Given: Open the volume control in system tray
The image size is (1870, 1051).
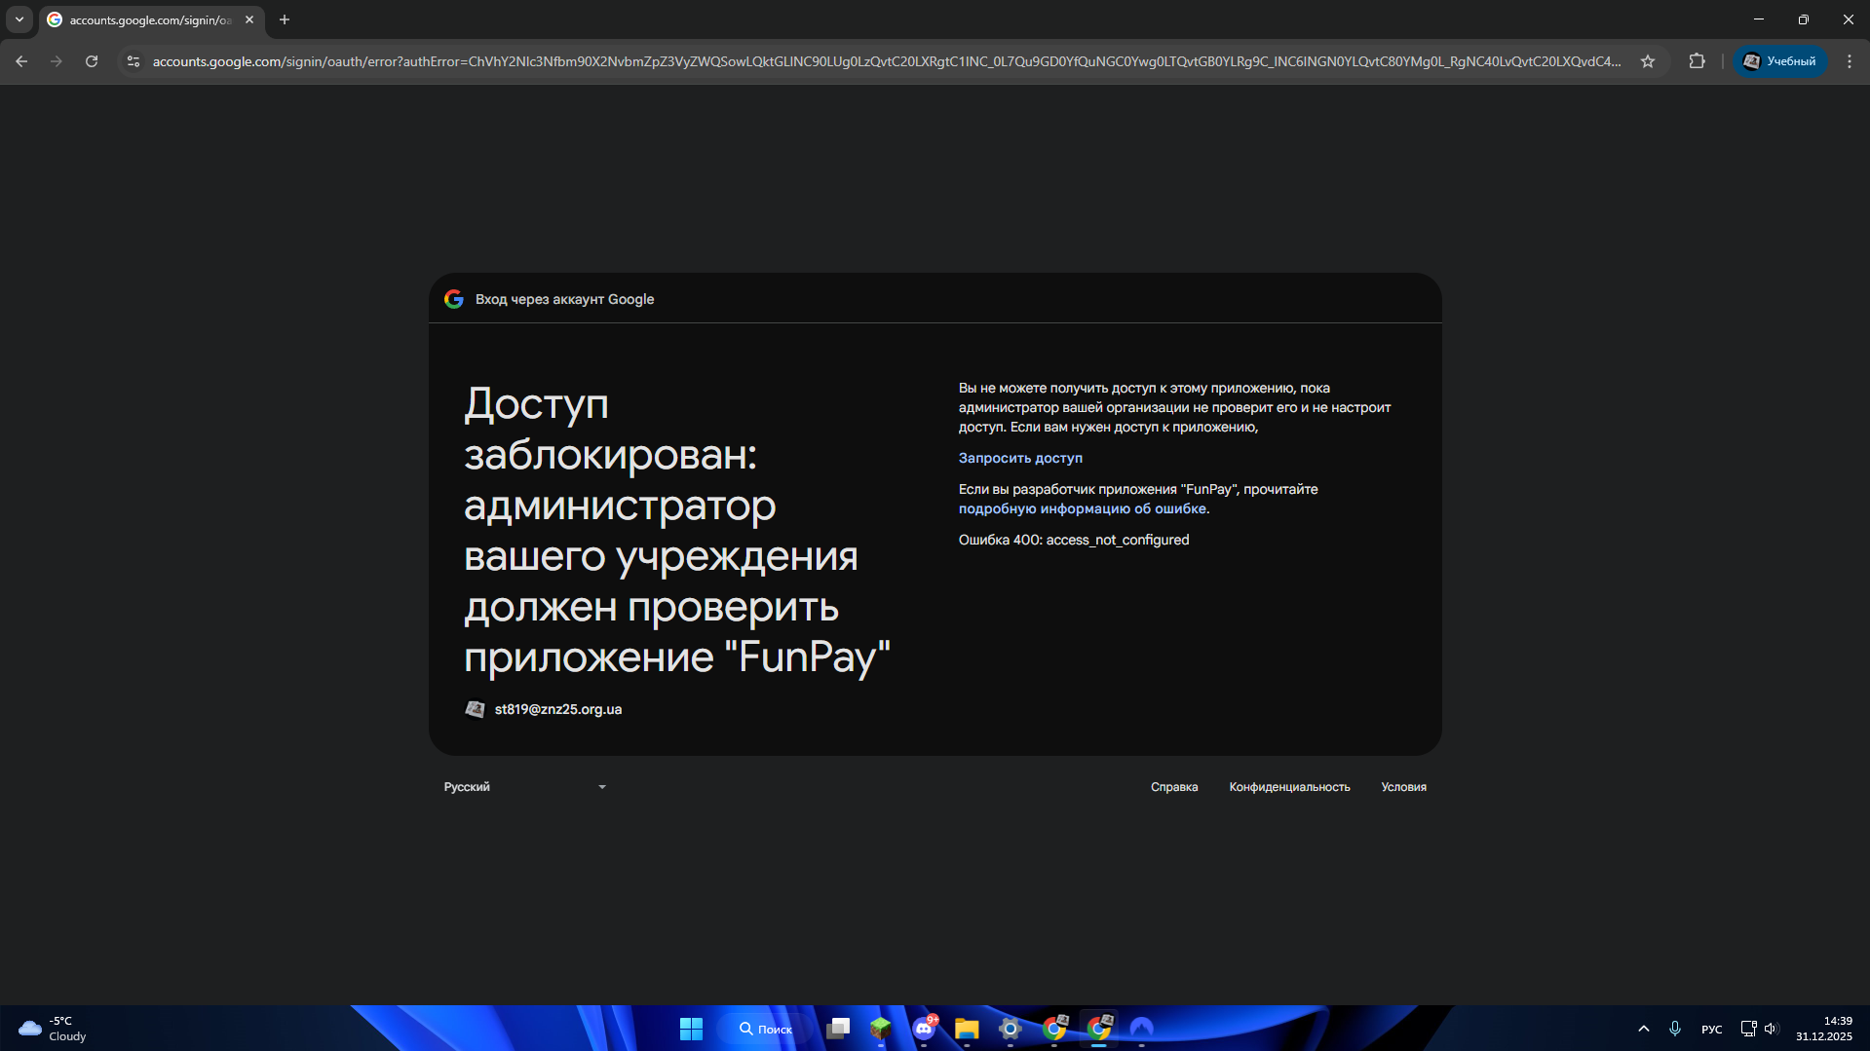Looking at the screenshot, I should point(1771,1029).
